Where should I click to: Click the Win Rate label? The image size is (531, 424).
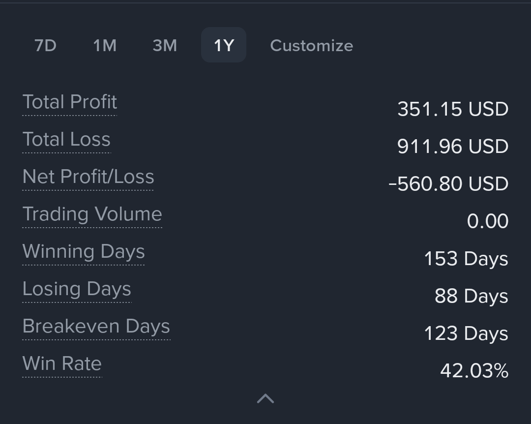(x=62, y=364)
